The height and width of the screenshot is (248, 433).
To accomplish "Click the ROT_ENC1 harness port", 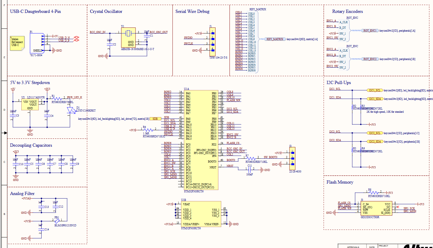I will [x=370, y=30].
